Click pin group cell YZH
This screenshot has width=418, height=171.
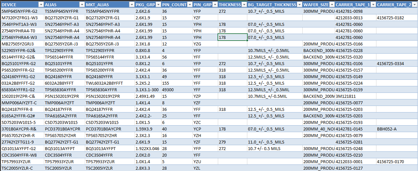[205, 135]
